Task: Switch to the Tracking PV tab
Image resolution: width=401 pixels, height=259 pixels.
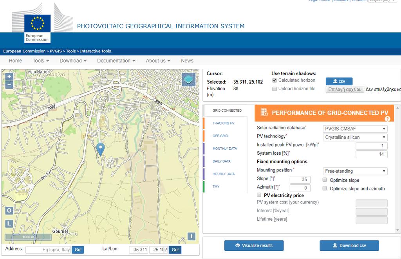Action: click(223, 123)
